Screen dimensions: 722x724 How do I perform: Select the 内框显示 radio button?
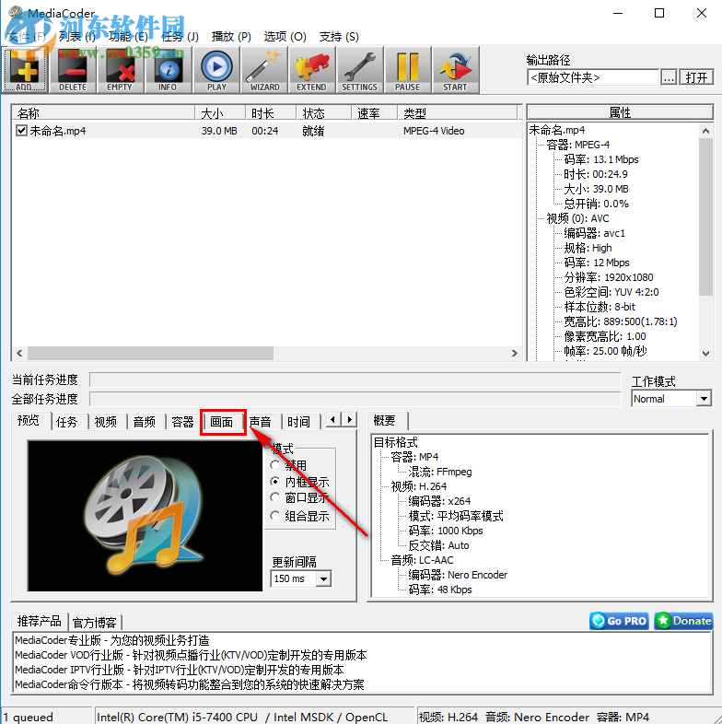(x=275, y=482)
